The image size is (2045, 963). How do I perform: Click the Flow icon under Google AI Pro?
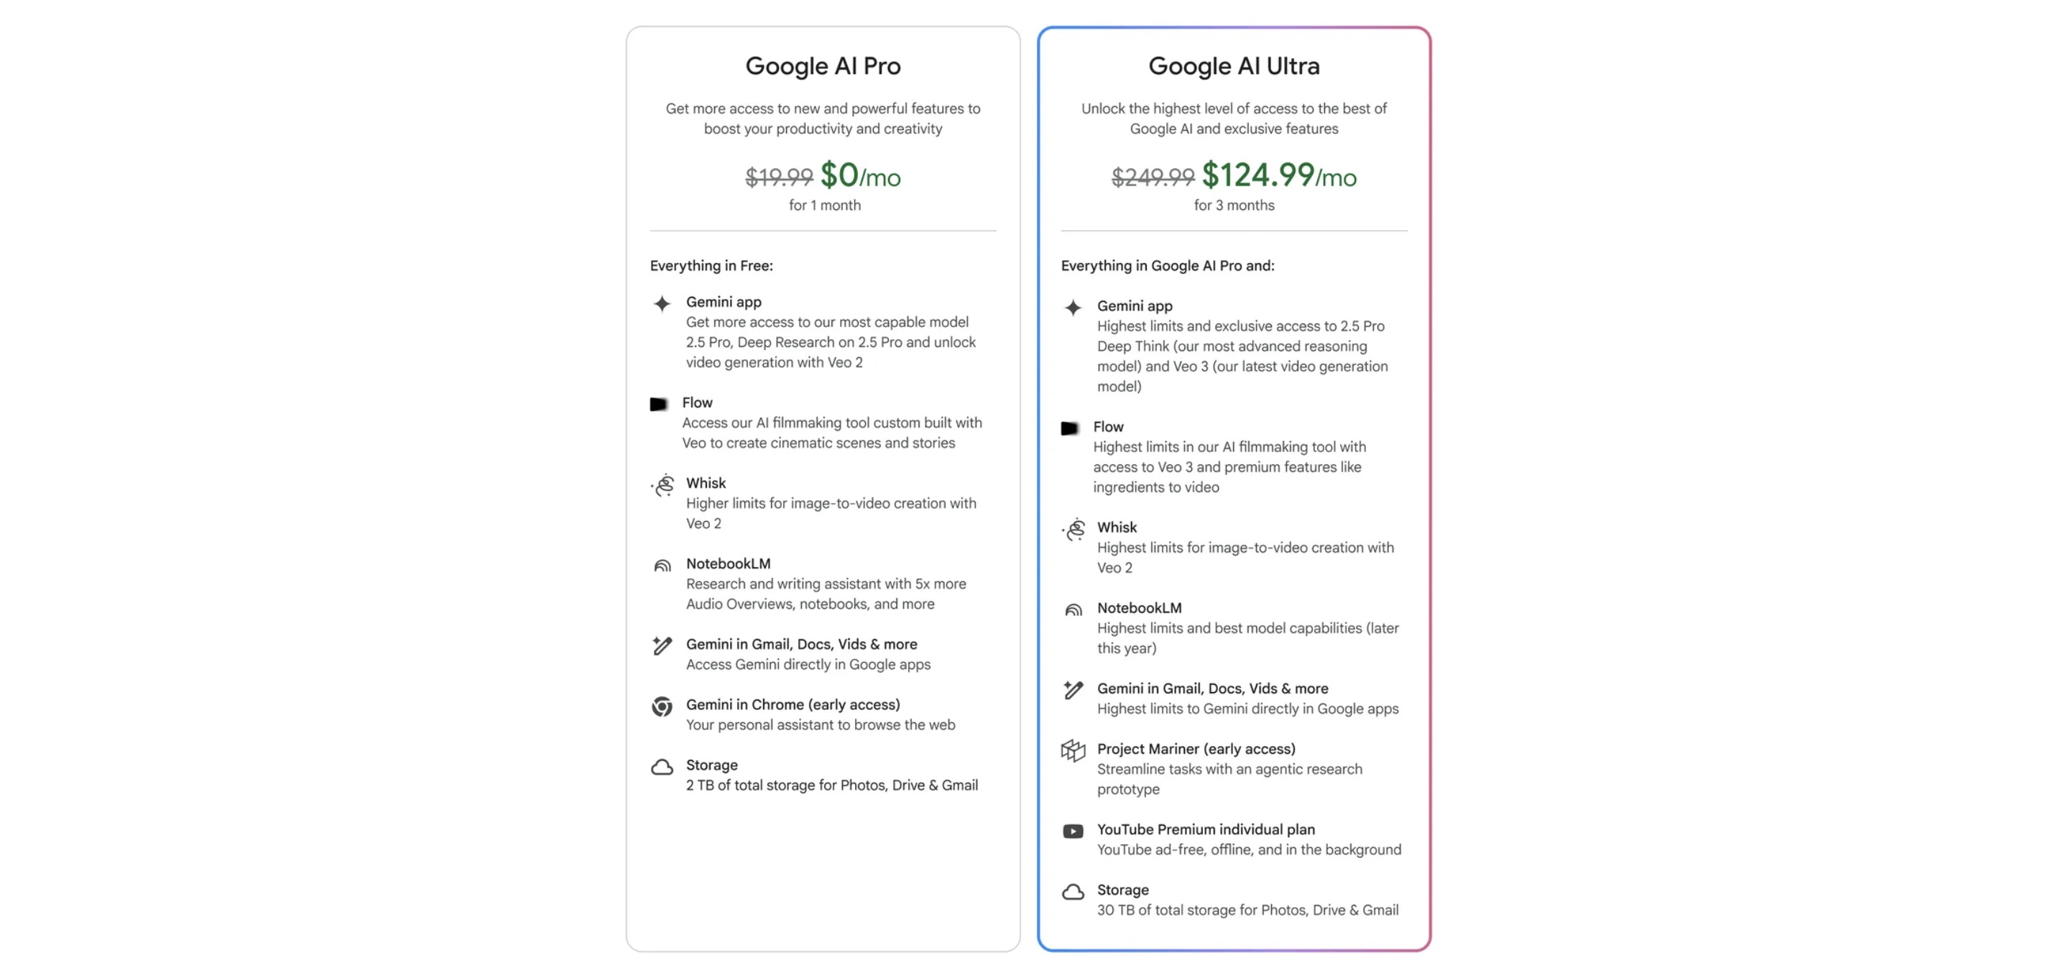coord(658,404)
